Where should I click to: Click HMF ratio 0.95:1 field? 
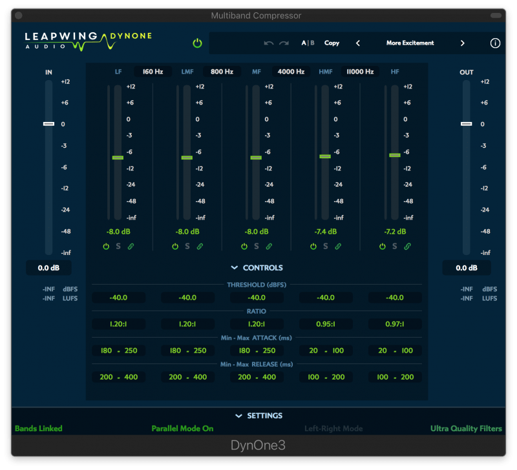click(x=326, y=324)
